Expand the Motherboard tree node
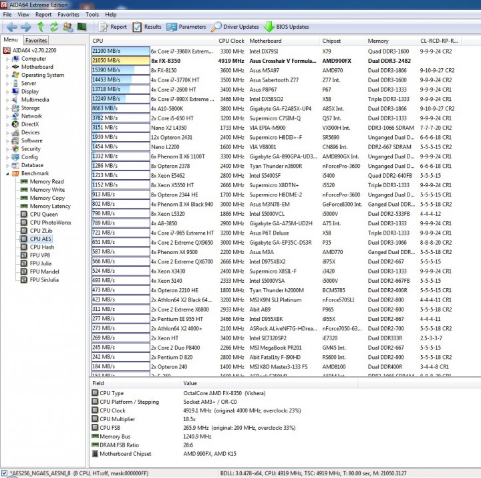 (7, 67)
